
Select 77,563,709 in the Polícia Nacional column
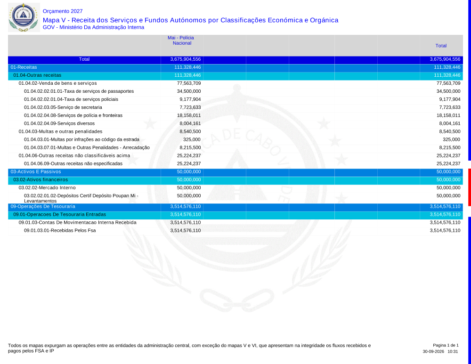[x=189, y=83]
